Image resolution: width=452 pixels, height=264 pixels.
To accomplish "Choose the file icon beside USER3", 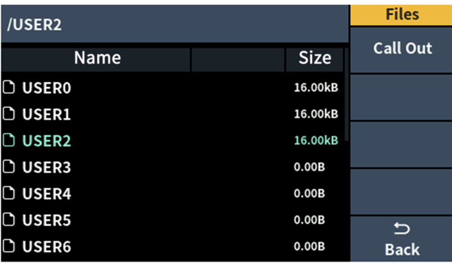I will tap(8, 167).
